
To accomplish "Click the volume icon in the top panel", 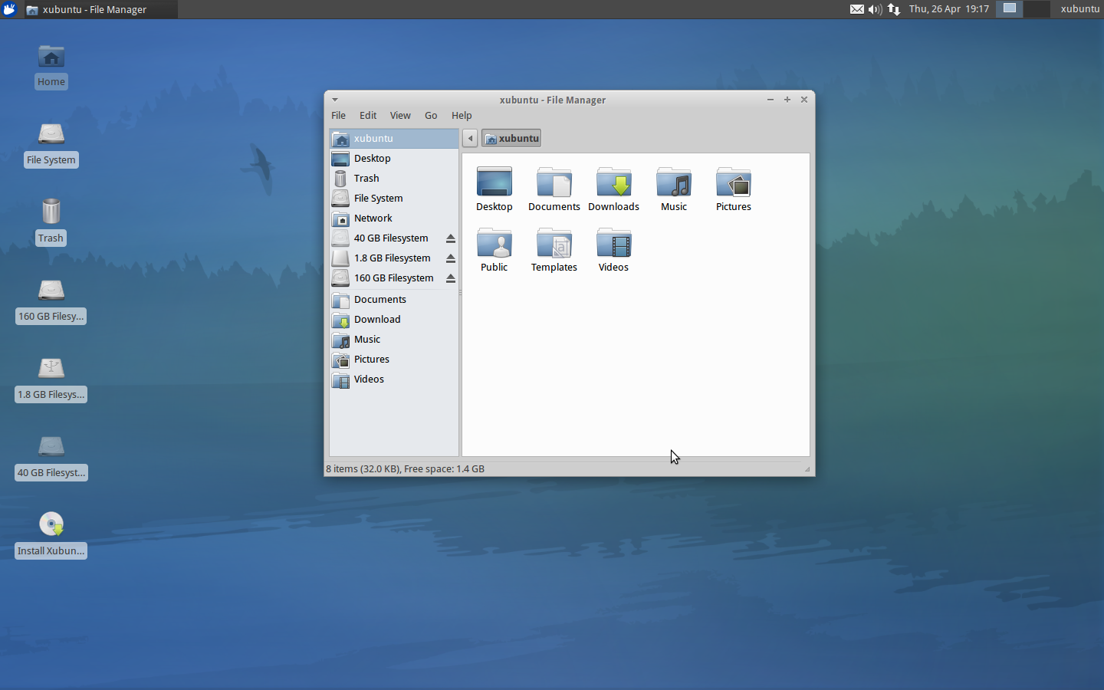I will click(x=874, y=9).
